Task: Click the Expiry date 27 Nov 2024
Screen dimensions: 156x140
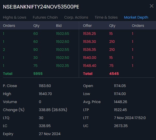Action: [x=50, y=134]
